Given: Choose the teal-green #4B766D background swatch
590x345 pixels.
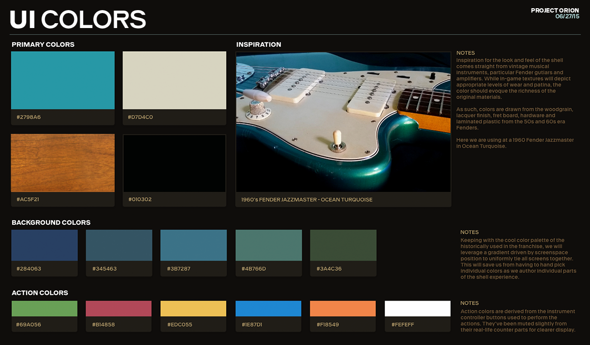Looking at the screenshot, I should coord(268,245).
